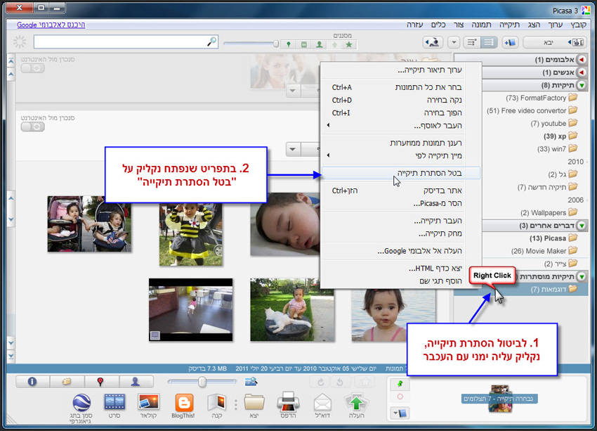Image resolution: width=597 pixels, height=431 pixels.
Task: Select the Movie Maker (26) folder
Action: (x=544, y=251)
